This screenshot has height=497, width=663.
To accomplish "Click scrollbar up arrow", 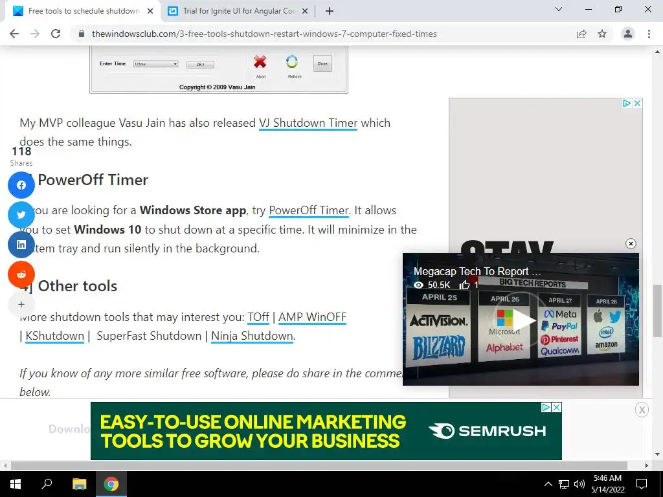I will [657, 52].
